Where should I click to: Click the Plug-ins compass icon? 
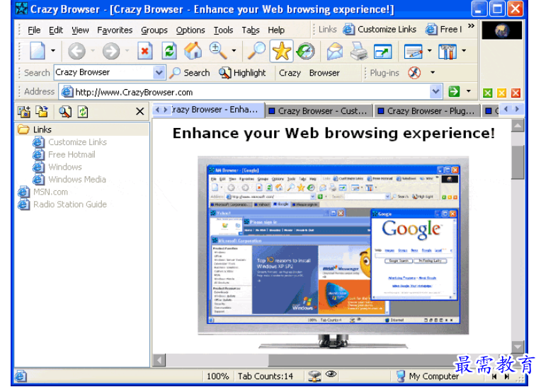(414, 73)
